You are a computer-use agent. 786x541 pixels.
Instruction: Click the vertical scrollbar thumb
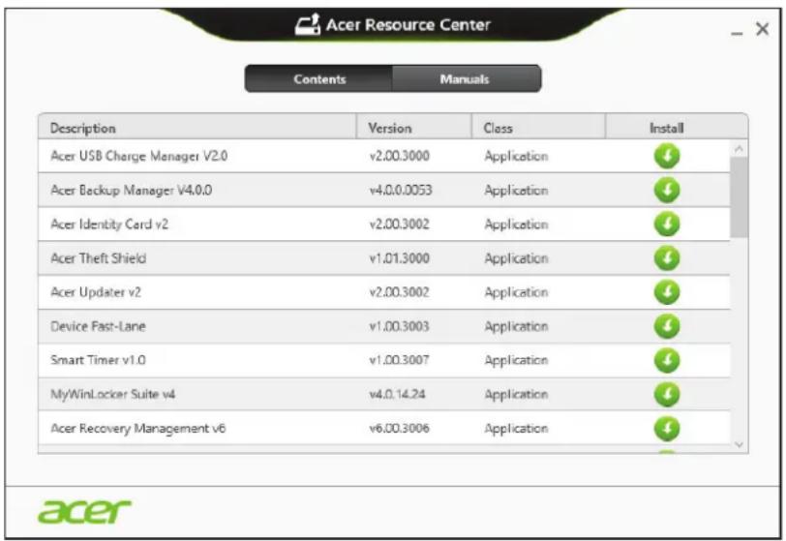coord(739,197)
